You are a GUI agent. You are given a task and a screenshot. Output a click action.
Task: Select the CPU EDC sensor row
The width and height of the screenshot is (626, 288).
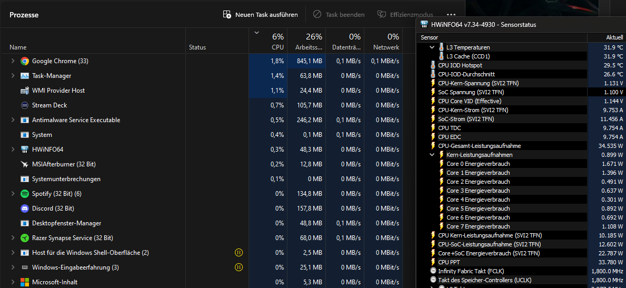521,136
